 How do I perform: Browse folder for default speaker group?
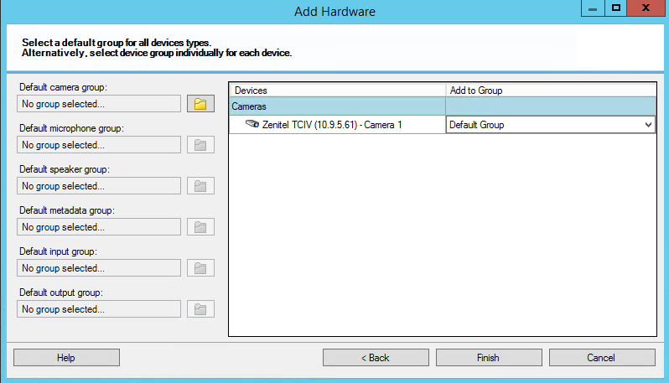click(x=200, y=186)
